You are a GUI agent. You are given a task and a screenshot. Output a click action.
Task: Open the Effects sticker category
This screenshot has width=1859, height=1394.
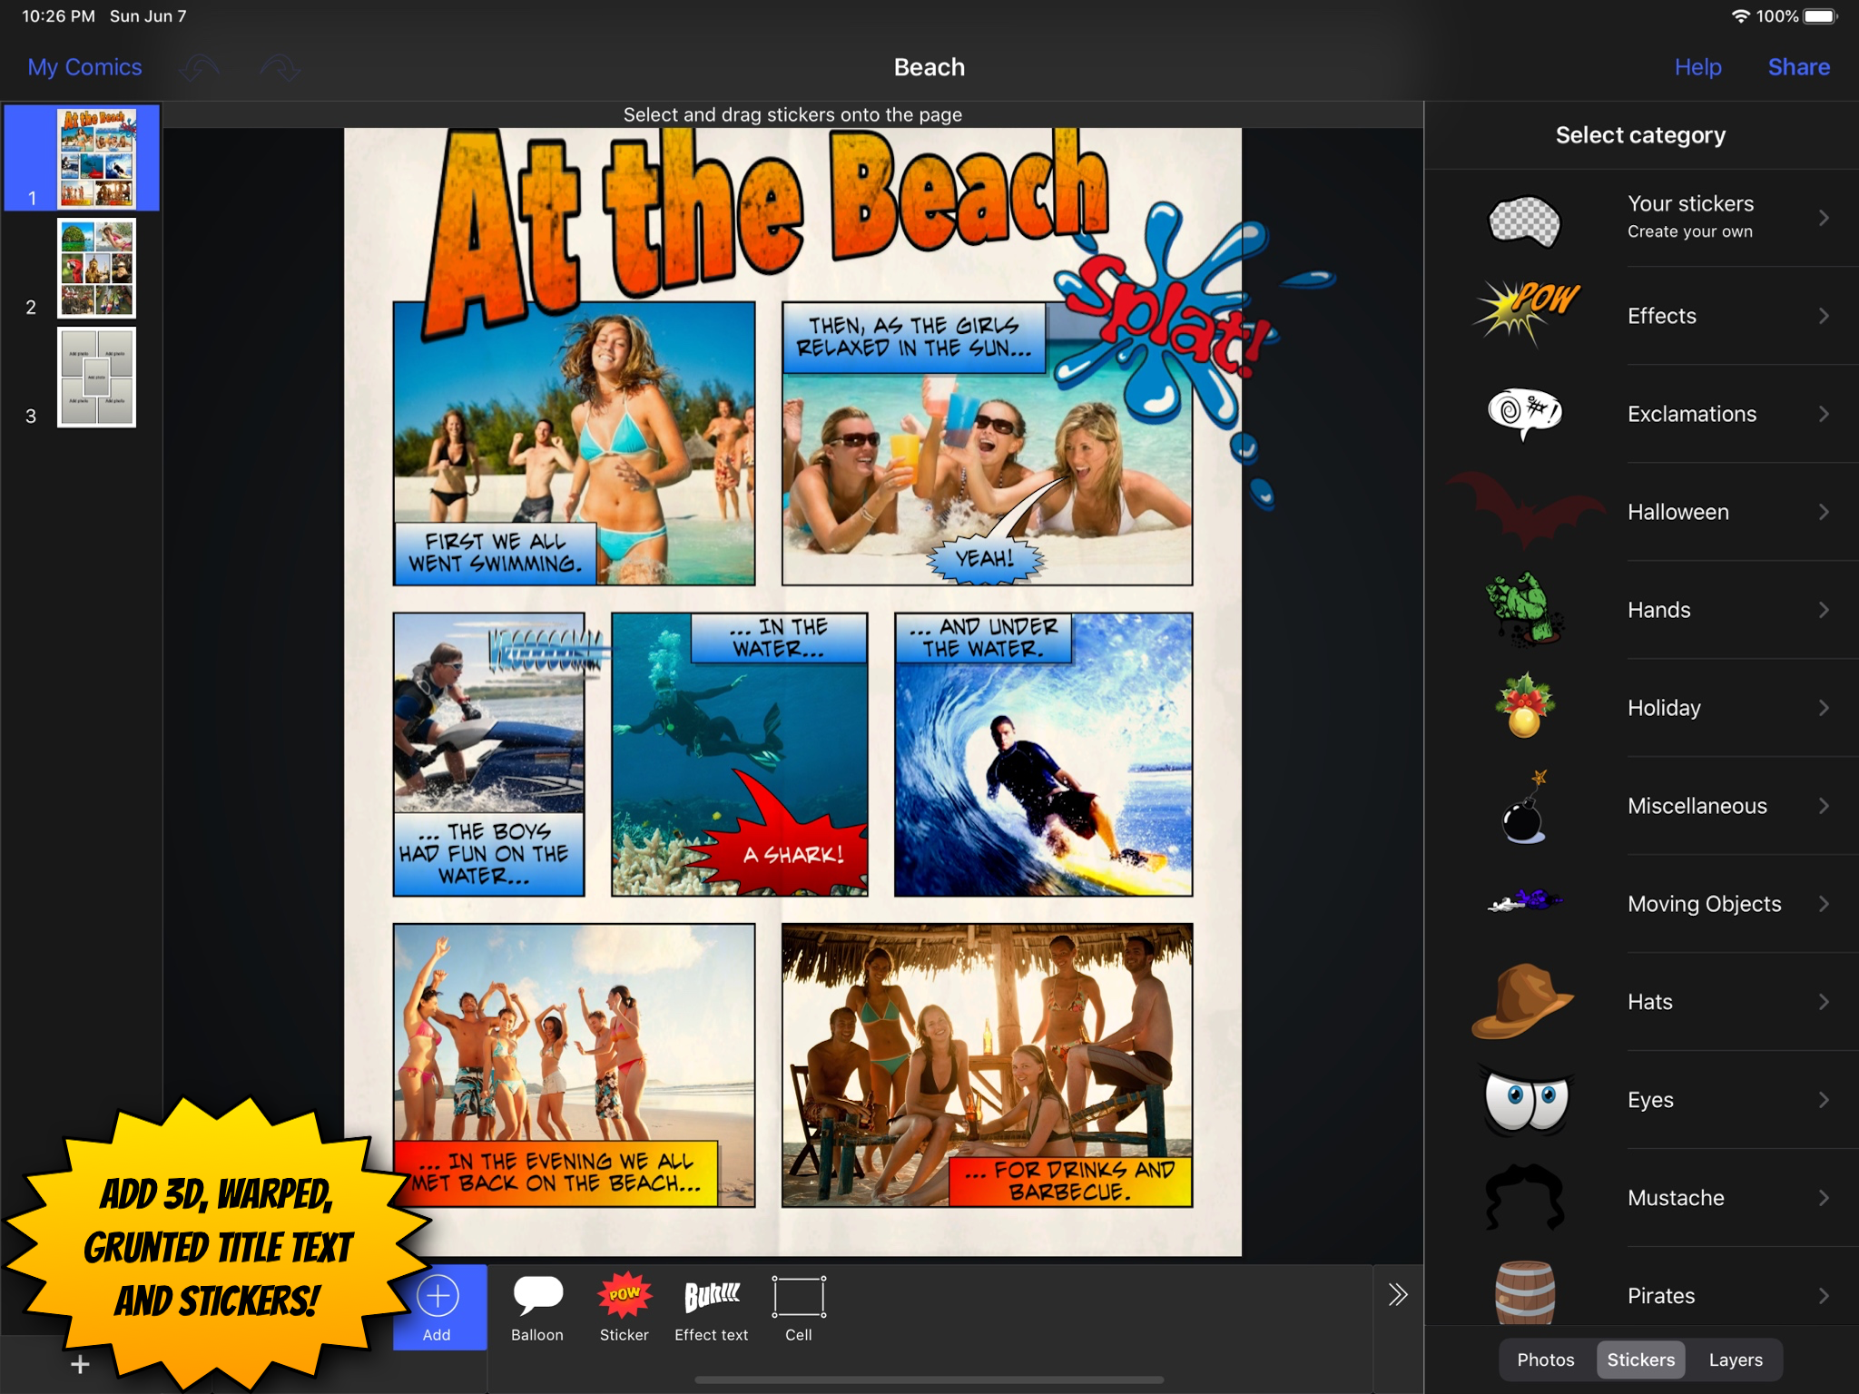pyautogui.click(x=1660, y=316)
